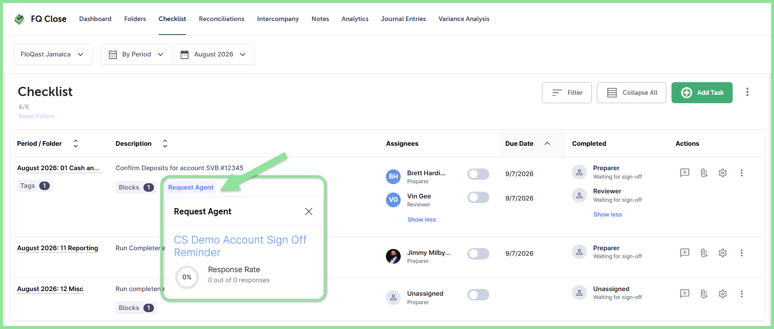Open more options for the Confirm Deposits task
Screen dimensions: 774x329
(x=742, y=173)
